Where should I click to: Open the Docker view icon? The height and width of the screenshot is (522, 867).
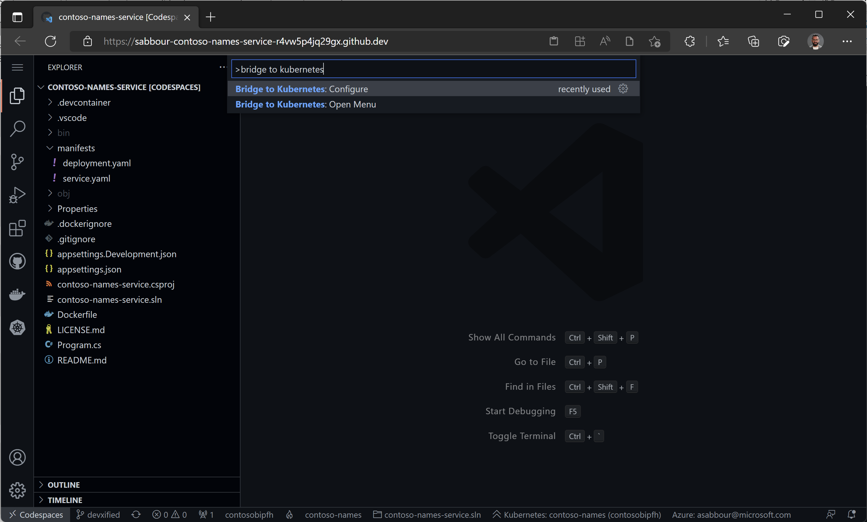tap(17, 294)
